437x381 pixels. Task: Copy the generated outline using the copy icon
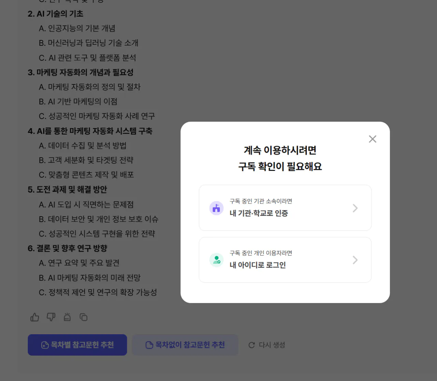[84, 317]
